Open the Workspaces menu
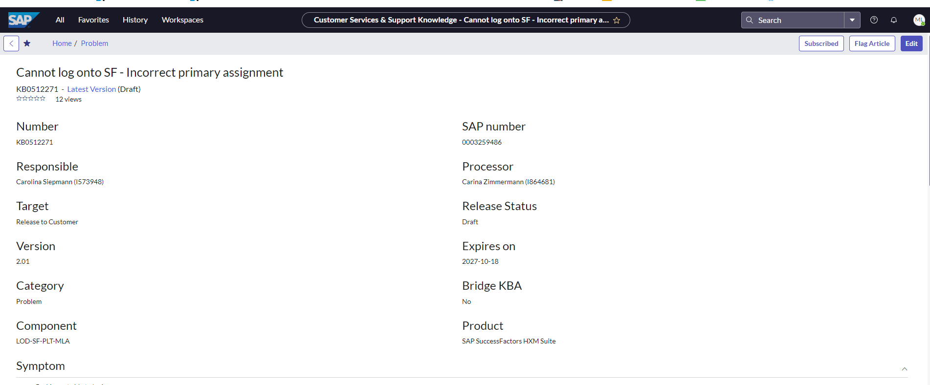Image resolution: width=930 pixels, height=385 pixels. pos(182,20)
